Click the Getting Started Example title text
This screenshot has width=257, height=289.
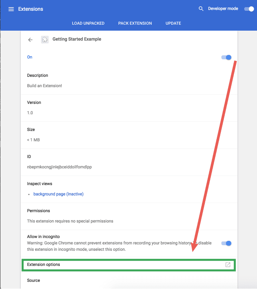coord(77,39)
